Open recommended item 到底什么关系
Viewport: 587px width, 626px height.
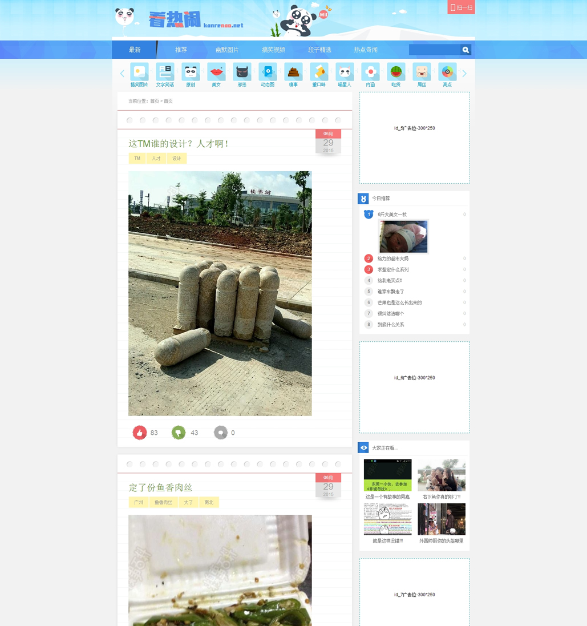pyautogui.click(x=391, y=325)
